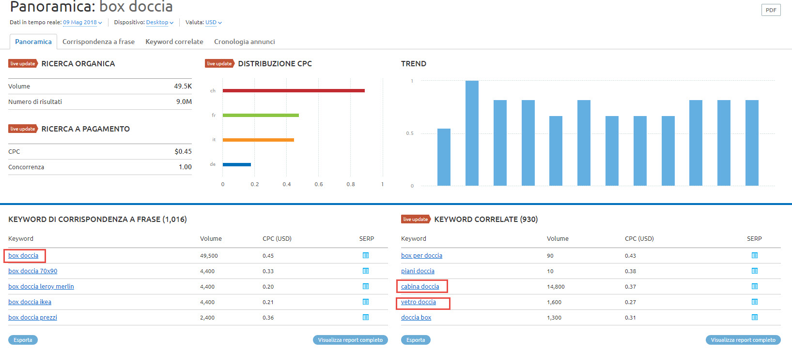Click Esporta under related keywords

416,340
